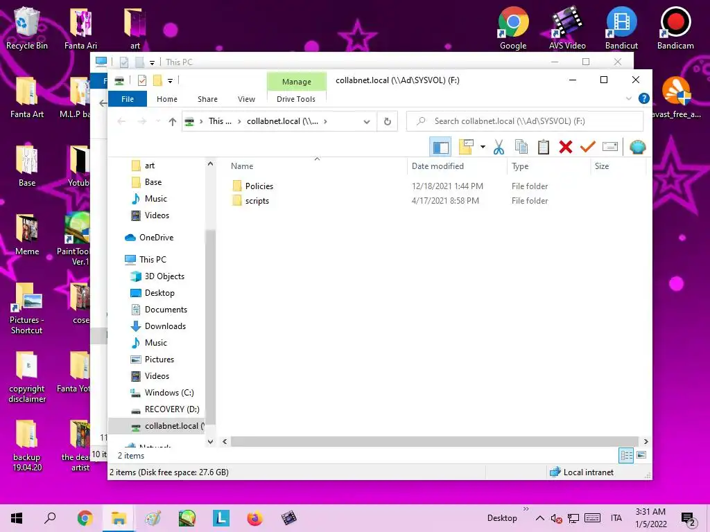Open the address bar history dropdown
Viewport: 710px width, 532px height.
367,121
